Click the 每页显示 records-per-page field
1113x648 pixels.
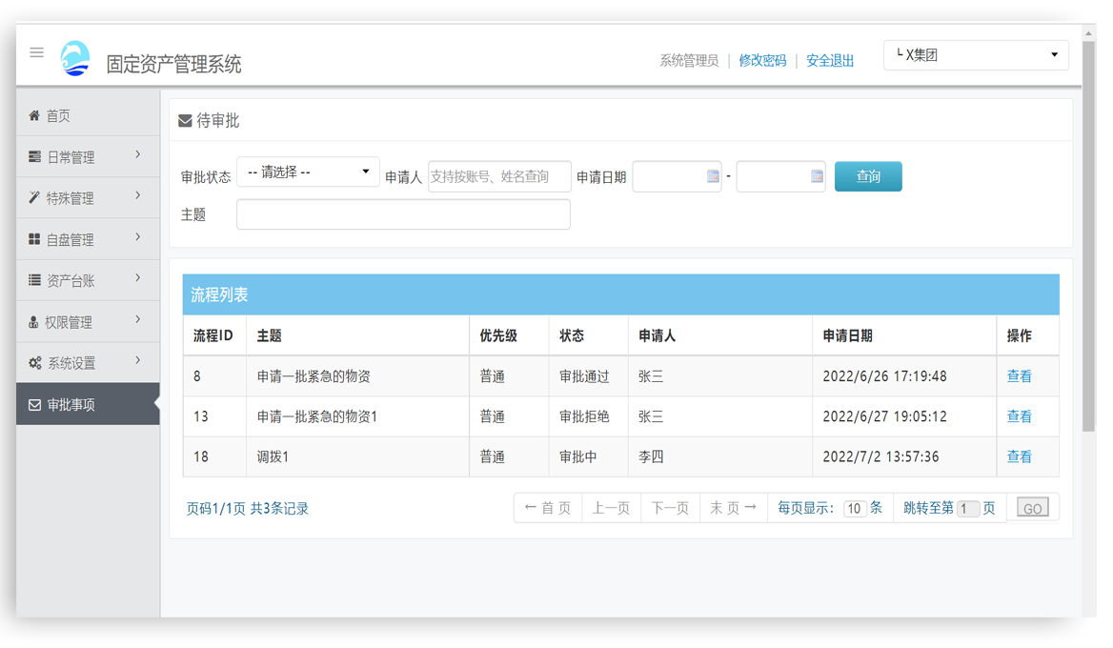tap(855, 508)
